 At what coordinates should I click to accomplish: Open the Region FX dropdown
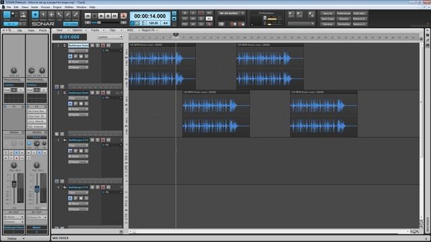150,30
